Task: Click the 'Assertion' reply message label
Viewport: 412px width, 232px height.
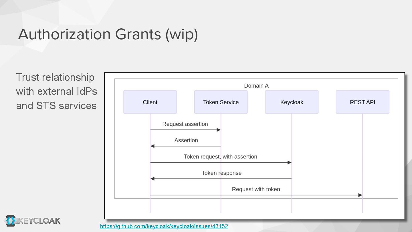Action: click(x=186, y=140)
